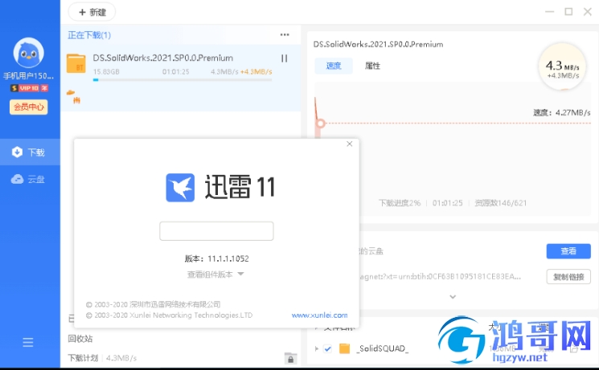
Task: Open the three-dot menu for downloading list
Action: point(285,35)
